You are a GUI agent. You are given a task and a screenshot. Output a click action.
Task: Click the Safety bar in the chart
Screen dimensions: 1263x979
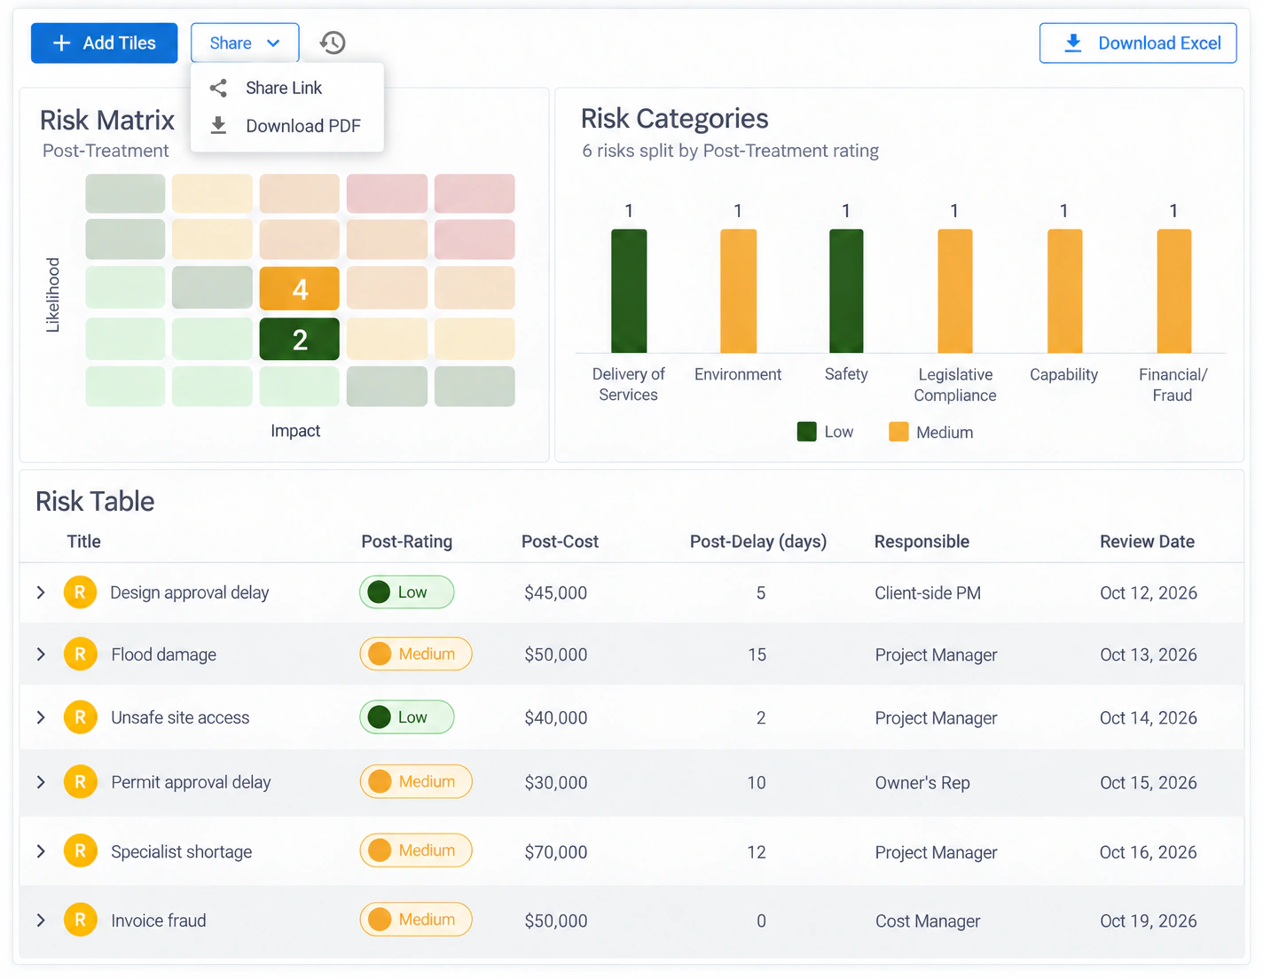click(846, 291)
